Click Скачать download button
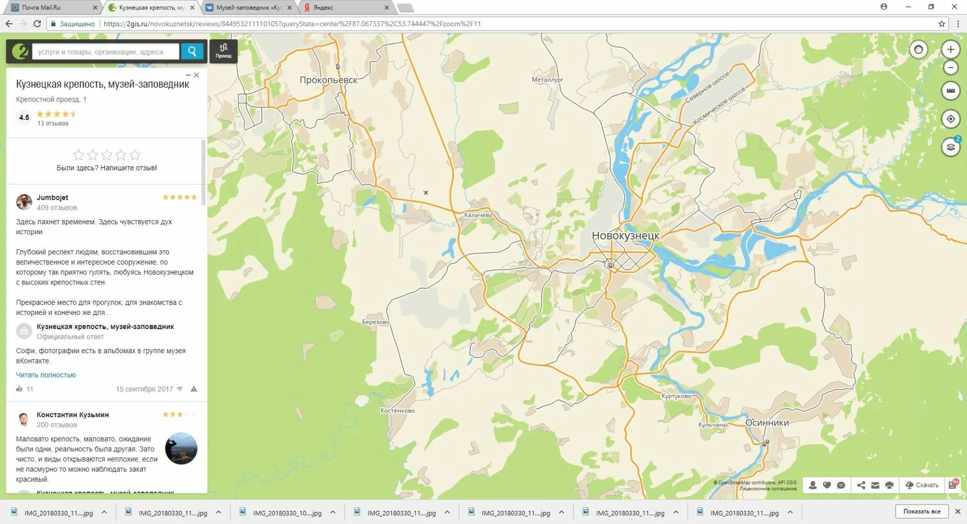This screenshot has height=524, width=967. [x=922, y=485]
